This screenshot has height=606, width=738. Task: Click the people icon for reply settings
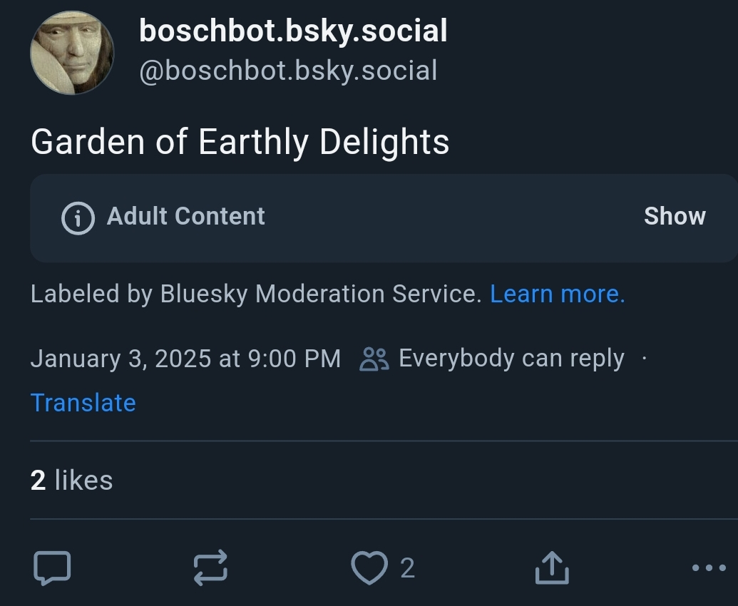coord(374,359)
